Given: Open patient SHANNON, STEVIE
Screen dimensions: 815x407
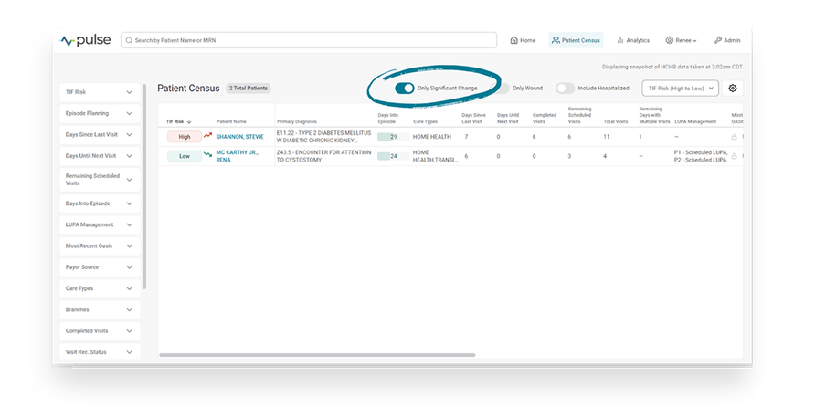Looking at the screenshot, I should click(x=240, y=137).
